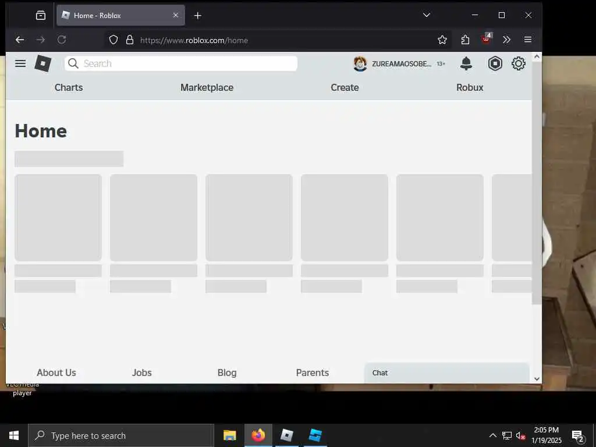Open the Create page
This screenshot has width=596, height=447.
pos(345,87)
